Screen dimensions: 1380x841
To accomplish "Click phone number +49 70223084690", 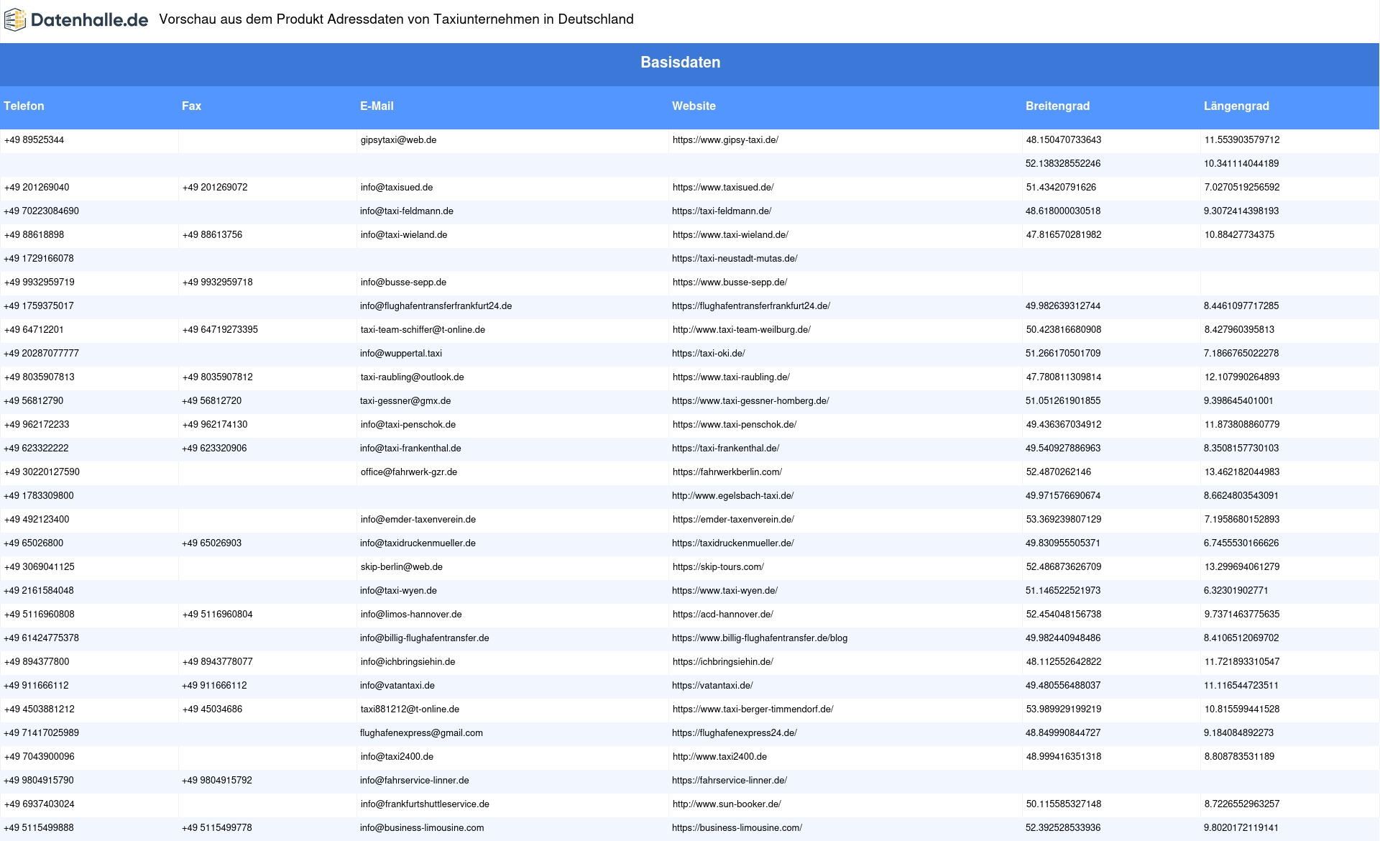I will [41, 211].
